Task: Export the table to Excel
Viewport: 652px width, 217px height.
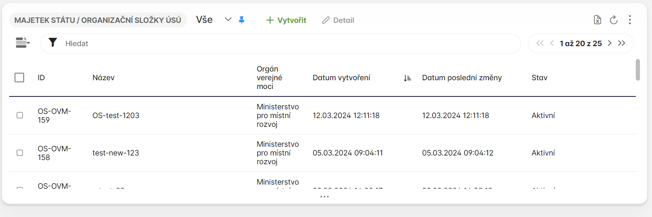Action: point(597,20)
